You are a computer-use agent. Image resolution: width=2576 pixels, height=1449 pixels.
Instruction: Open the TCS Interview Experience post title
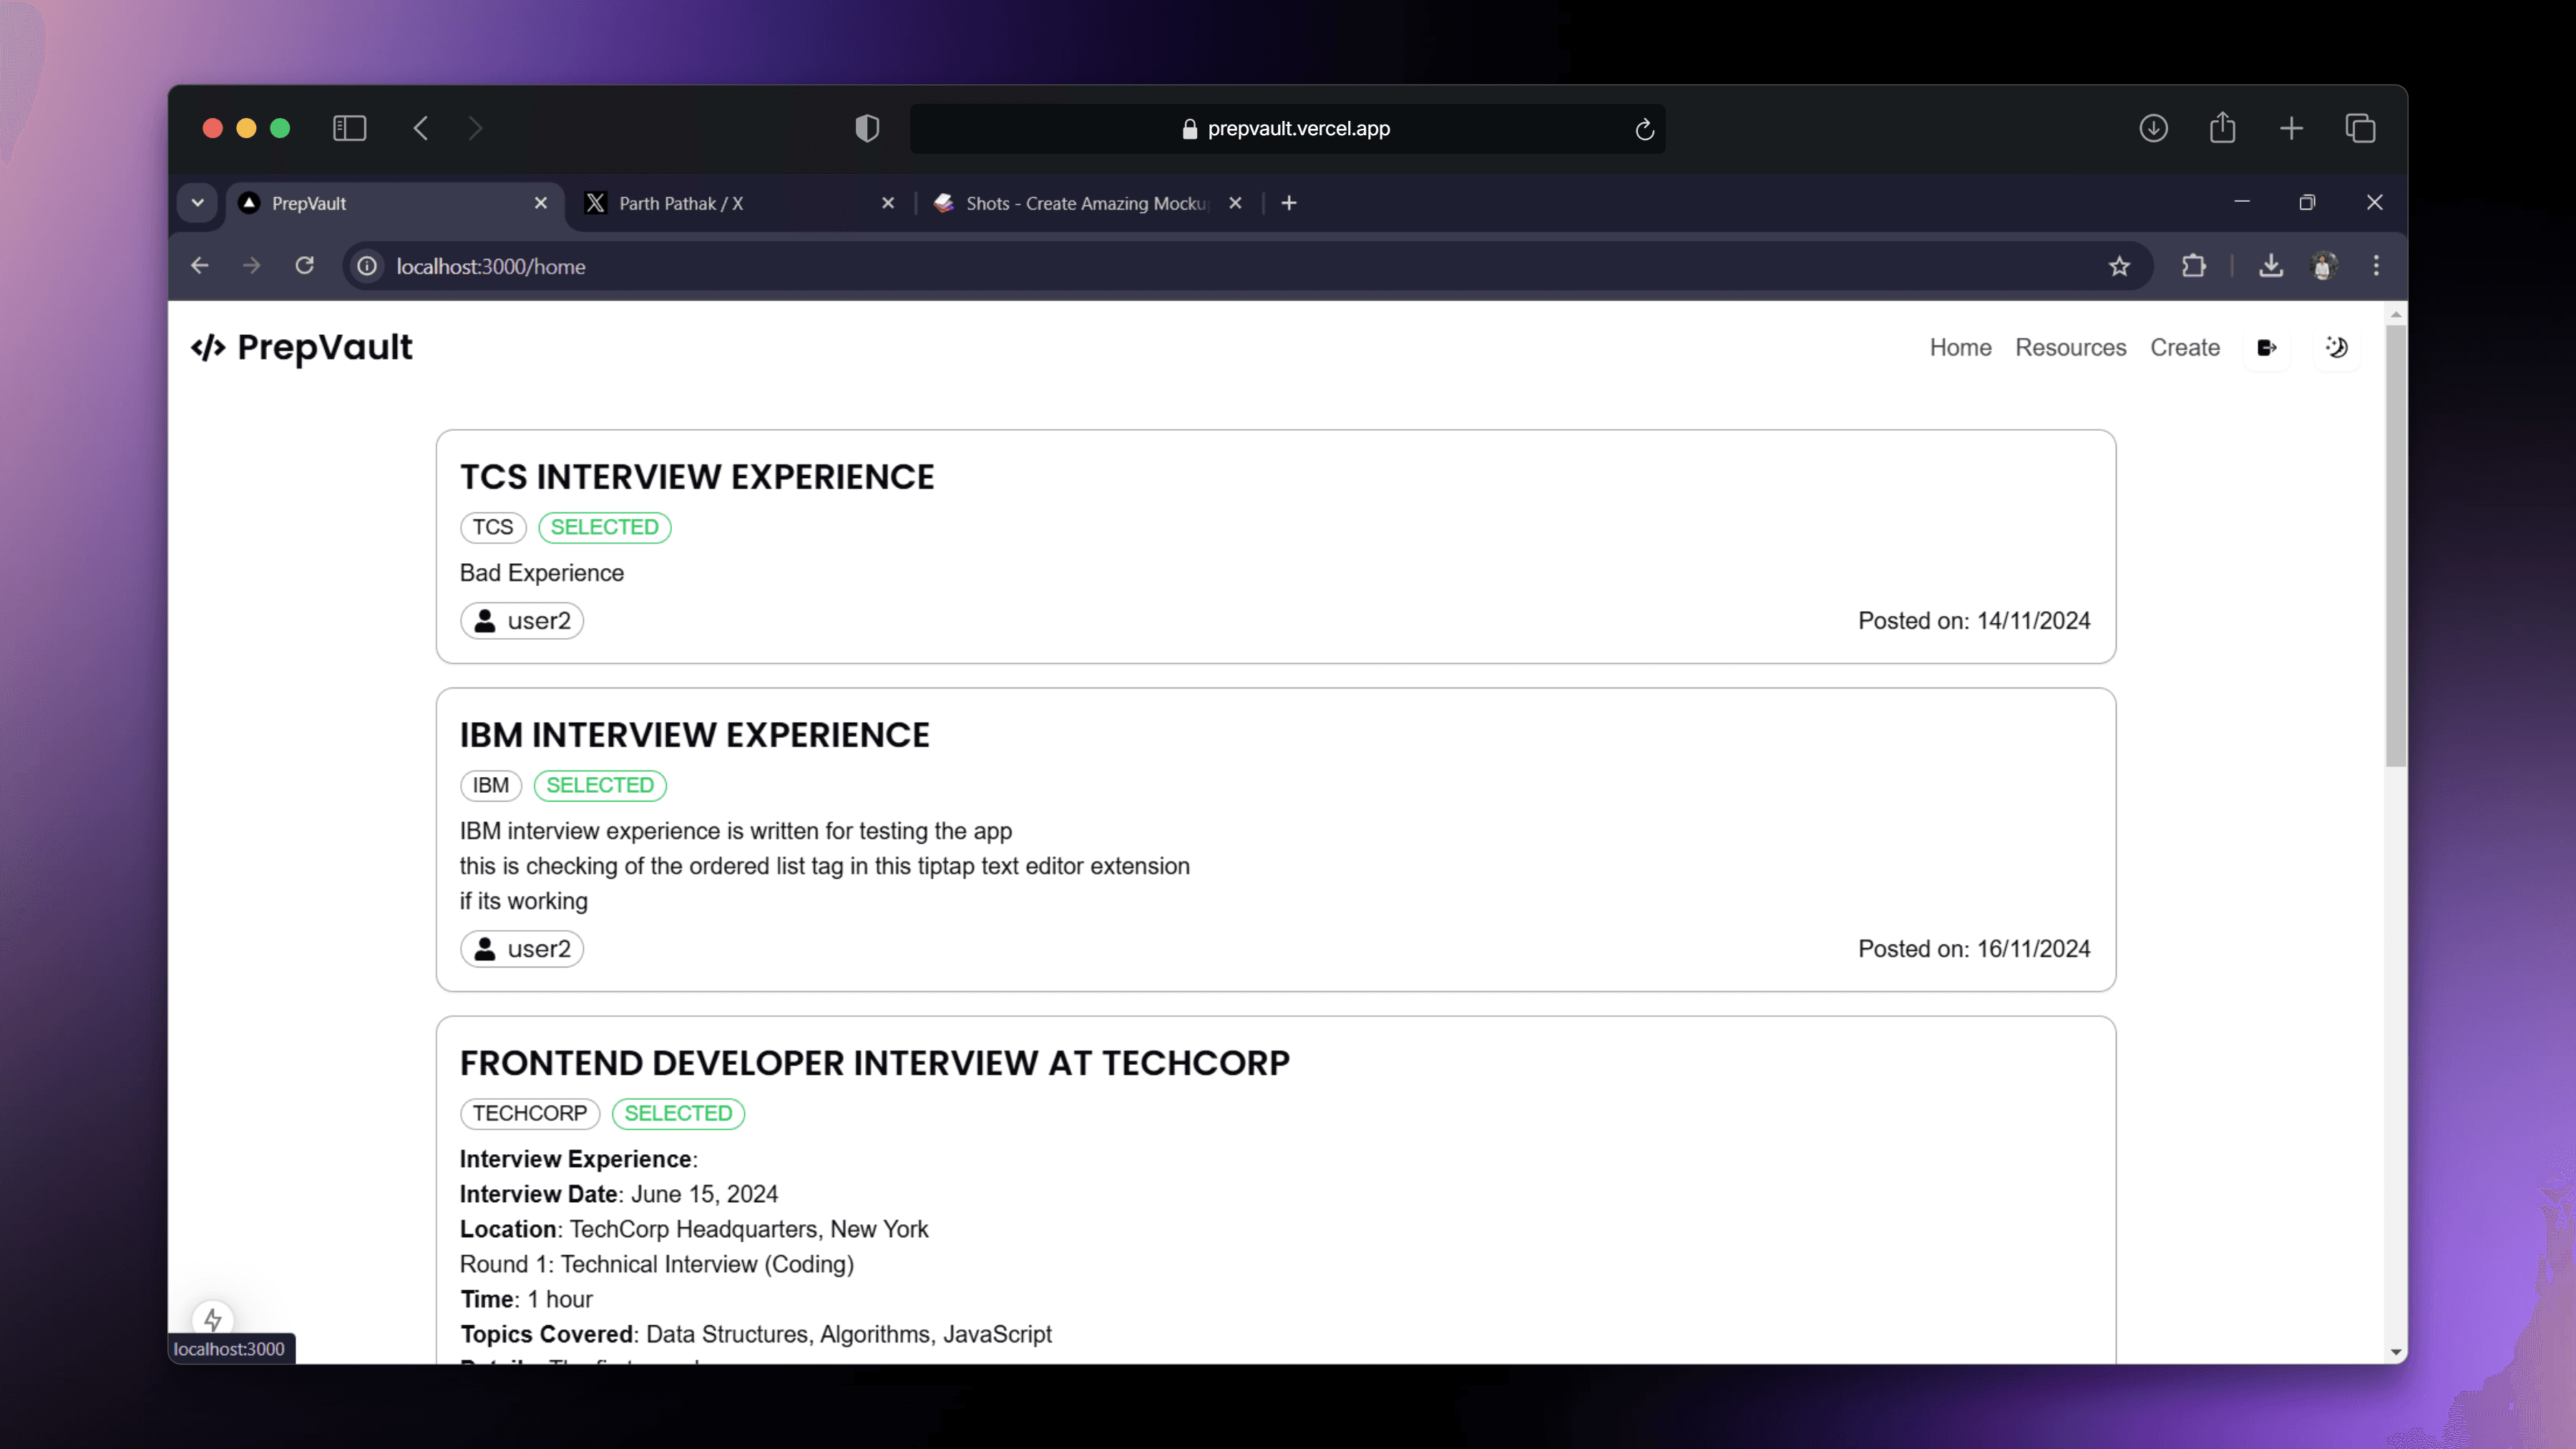pos(697,477)
